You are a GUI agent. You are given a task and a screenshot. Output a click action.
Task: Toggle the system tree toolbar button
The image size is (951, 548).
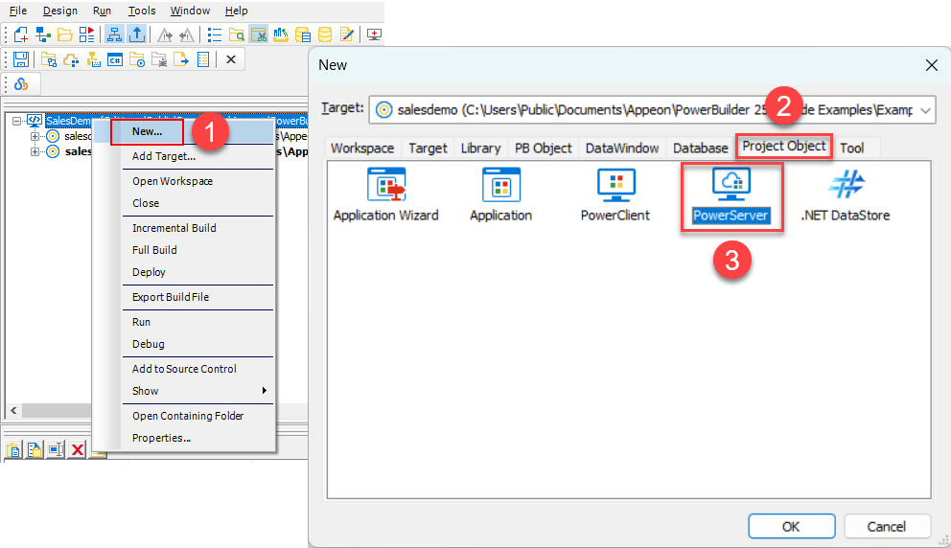[114, 34]
